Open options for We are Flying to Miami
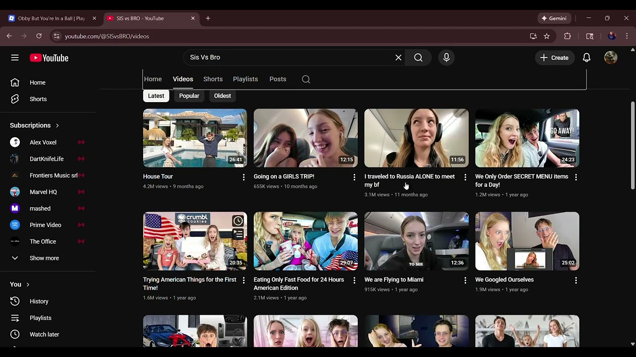Viewport: 636px width, 357px height. point(465,280)
